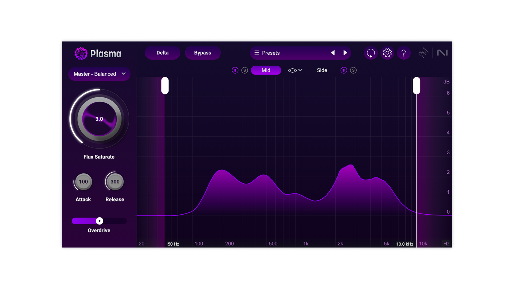Solo the Mid channel

tap(244, 70)
